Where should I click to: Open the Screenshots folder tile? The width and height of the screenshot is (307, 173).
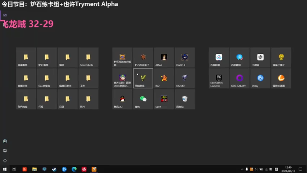pos(88,58)
